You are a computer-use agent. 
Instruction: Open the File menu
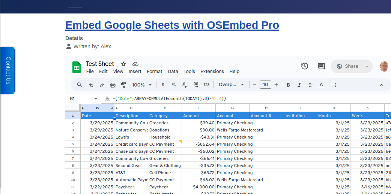[90, 72]
